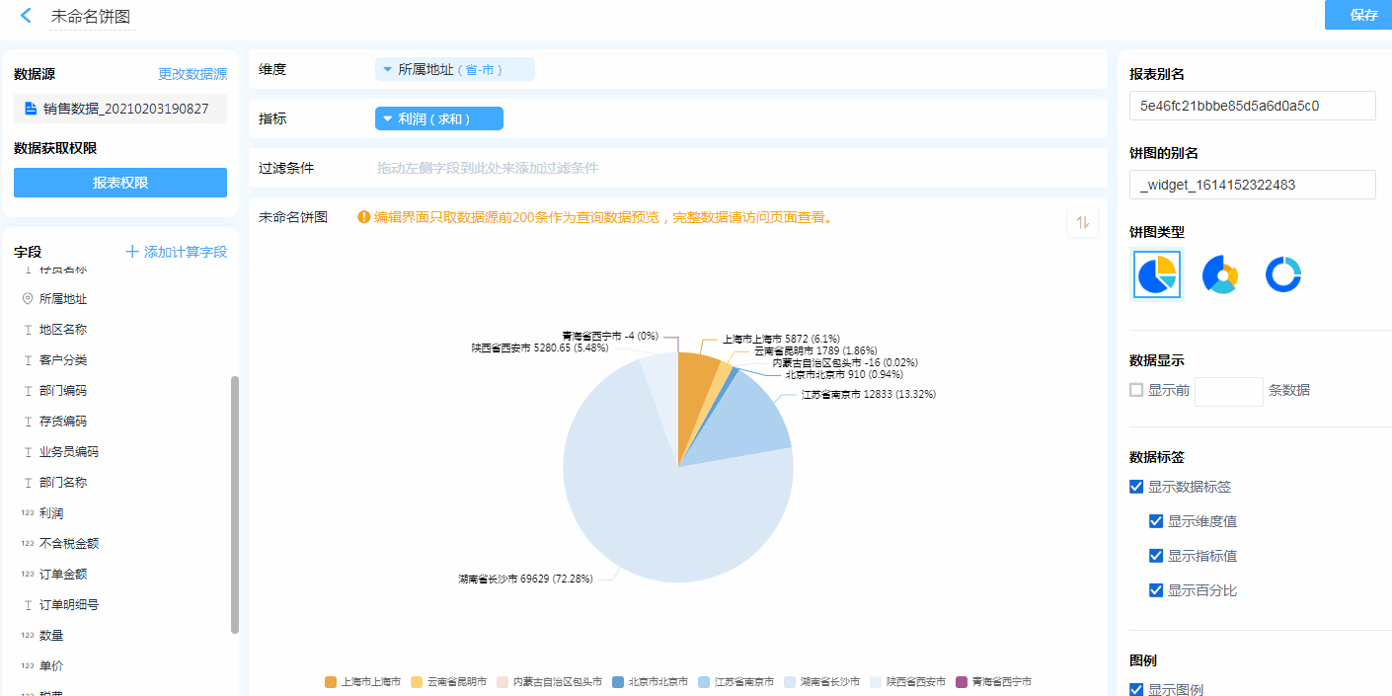Viewport: 1392px width, 696px height.
Task: Click the location icon beside 所属地址
Action: (x=29, y=298)
